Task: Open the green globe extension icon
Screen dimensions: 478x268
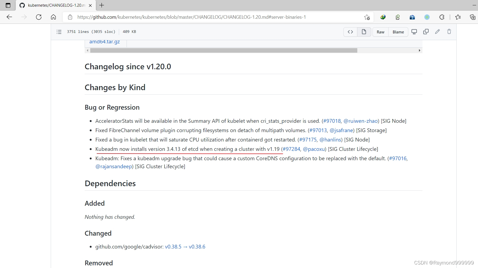Action: [383, 17]
